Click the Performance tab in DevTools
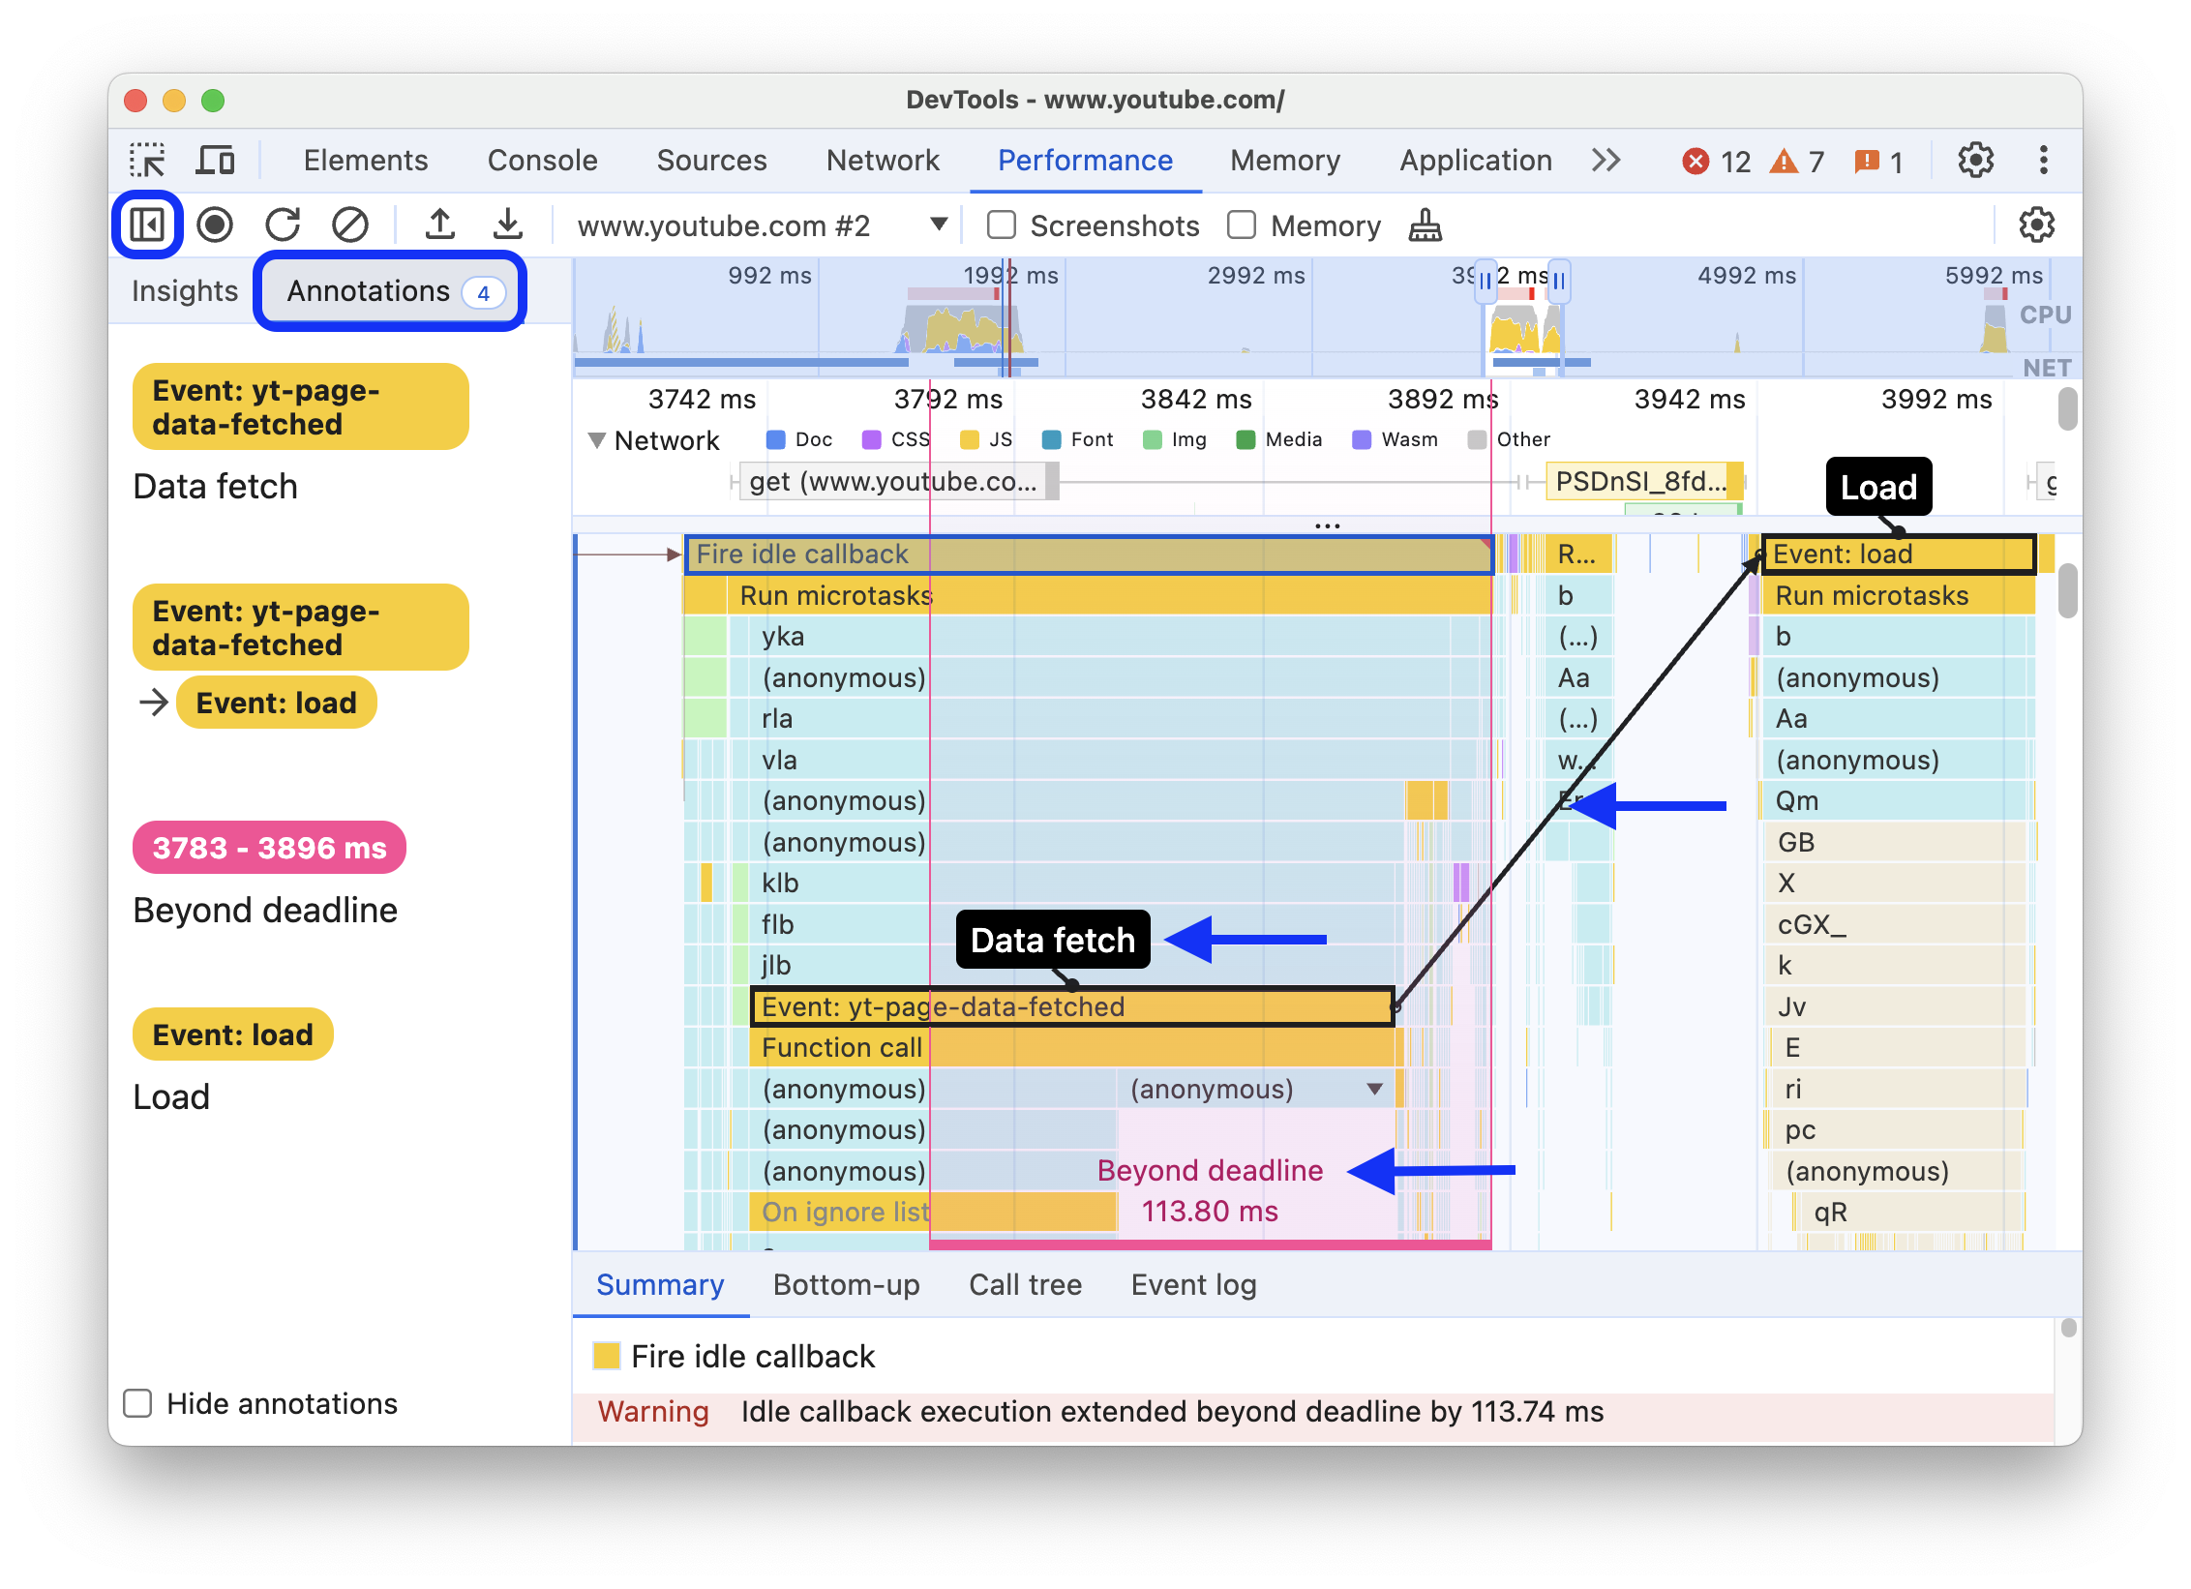This screenshot has width=2191, height=1589. pyautogui.click(x=1087, y=160)
